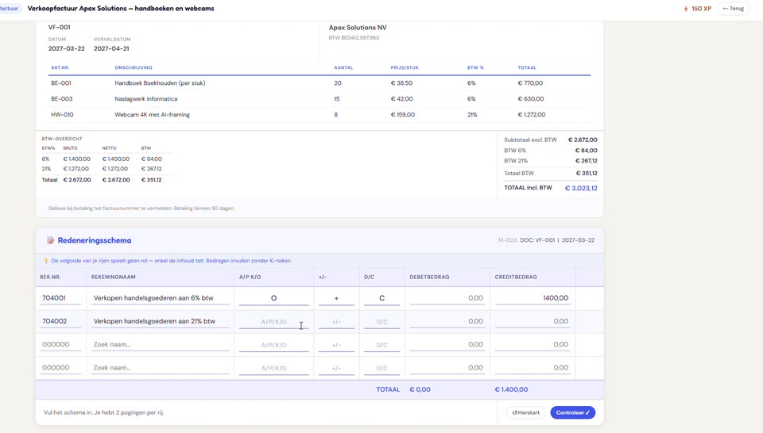
Task: Open D/C field showing C in 704001 row
Action: [382, 298]
